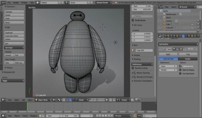Hide Cube in outliner via eye icon
Viewport: 202px width, 118px height.
[x=192, y=24]
